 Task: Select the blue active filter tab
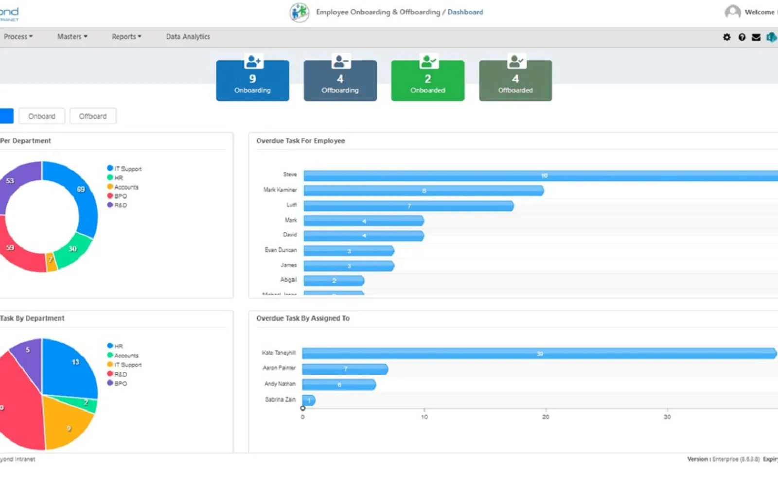point(6,116)
